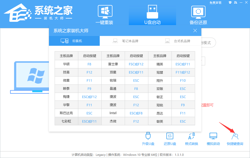This screenshot has width=250, height=158.
Task: Click the ESC entry for 双敏
Action: [x=183, y=89]
